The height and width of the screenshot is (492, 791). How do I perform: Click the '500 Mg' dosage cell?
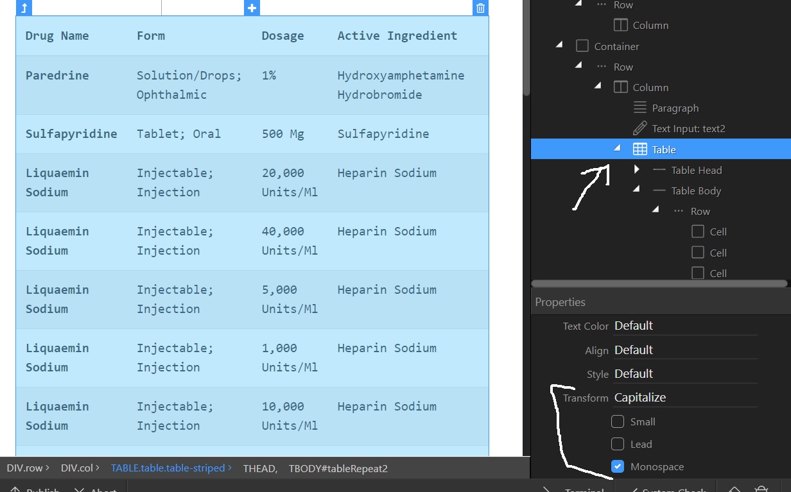coord(283,133)
